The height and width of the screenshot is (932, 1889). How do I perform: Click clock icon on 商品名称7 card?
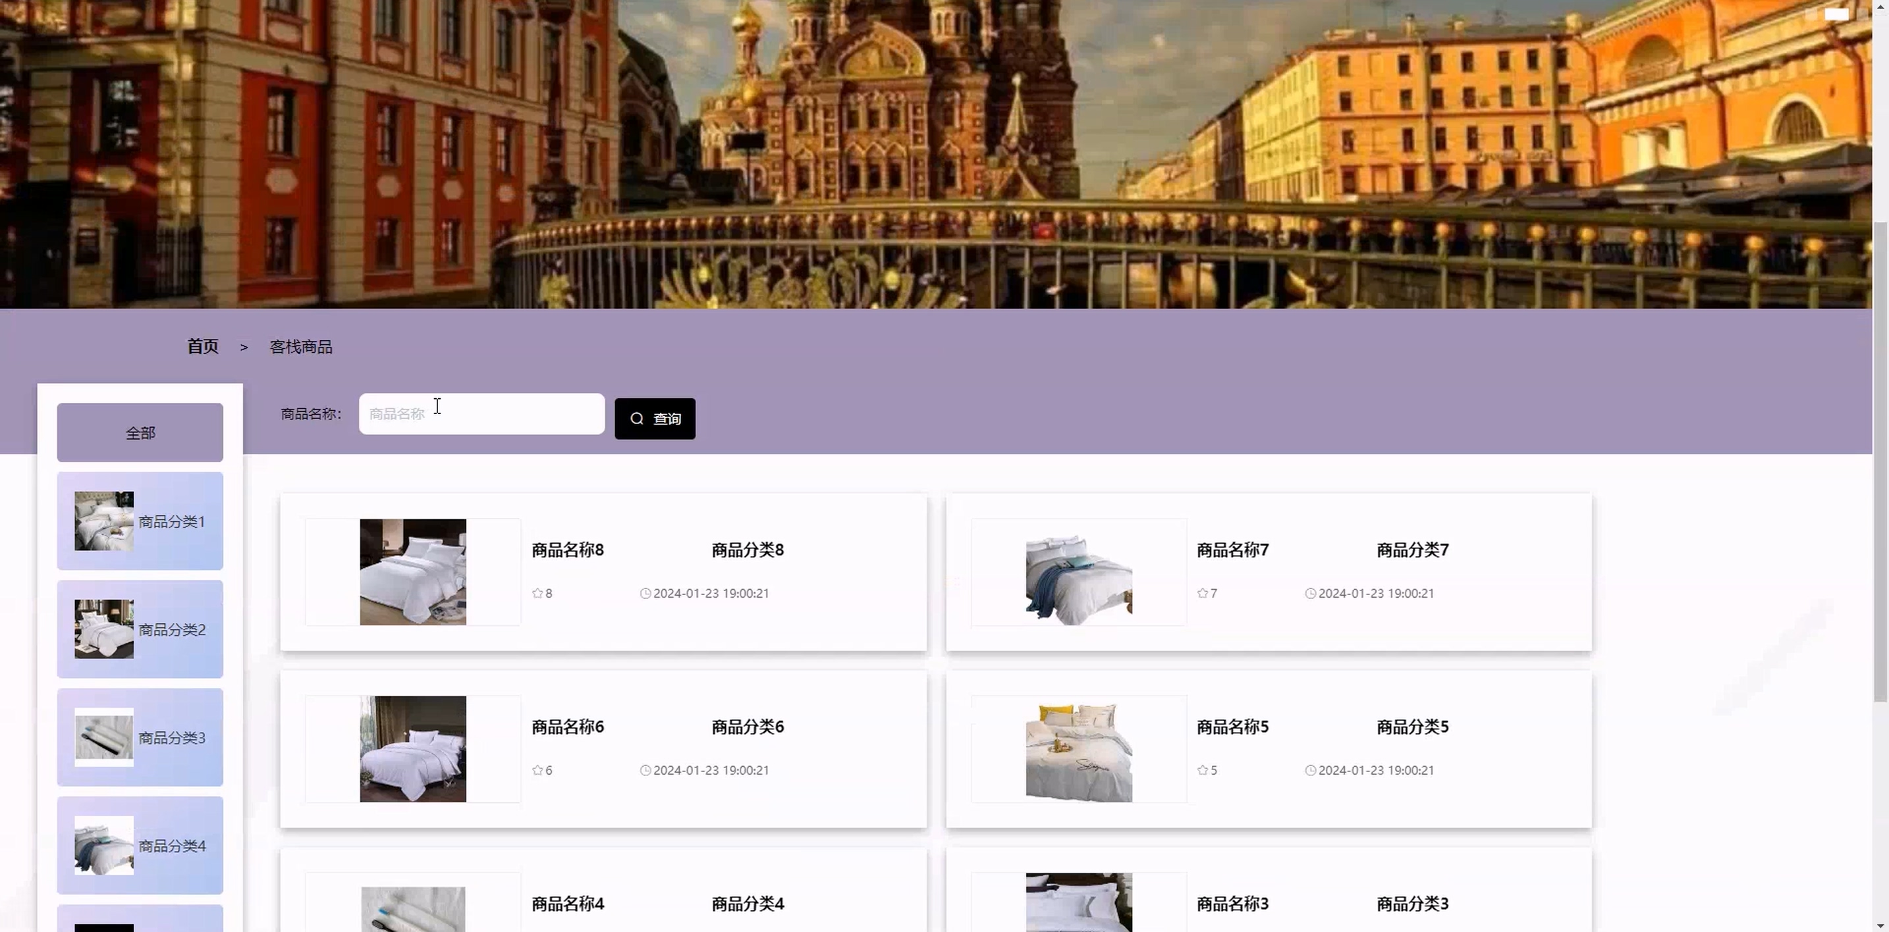(1311, 594)
